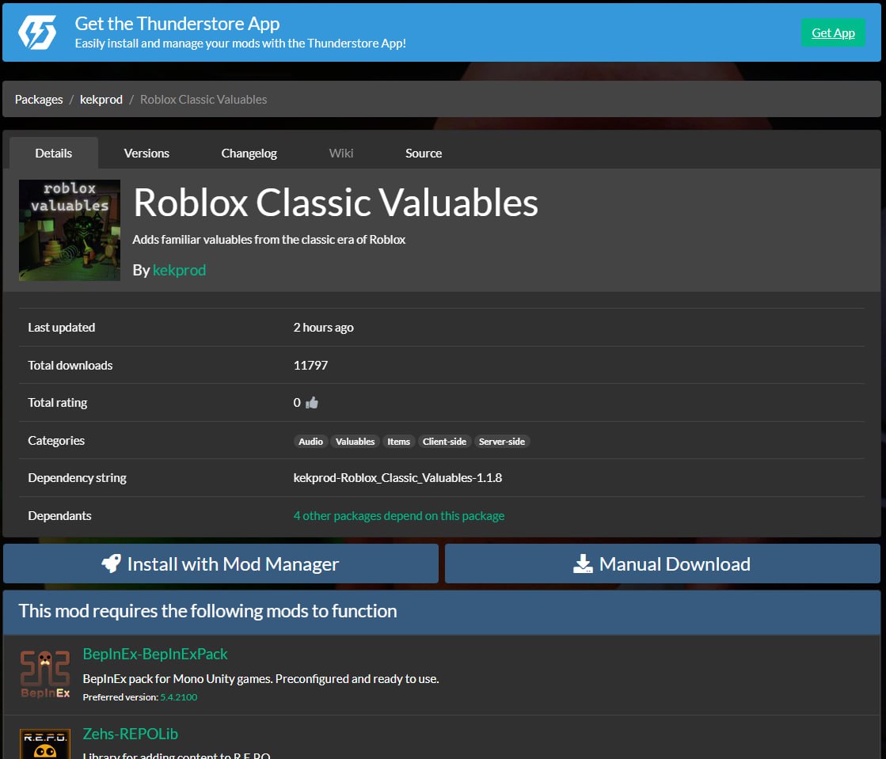Click the 'Dependency string' row label
The width and height of the screenshot is (886, 759).
(x=78, y=478)
